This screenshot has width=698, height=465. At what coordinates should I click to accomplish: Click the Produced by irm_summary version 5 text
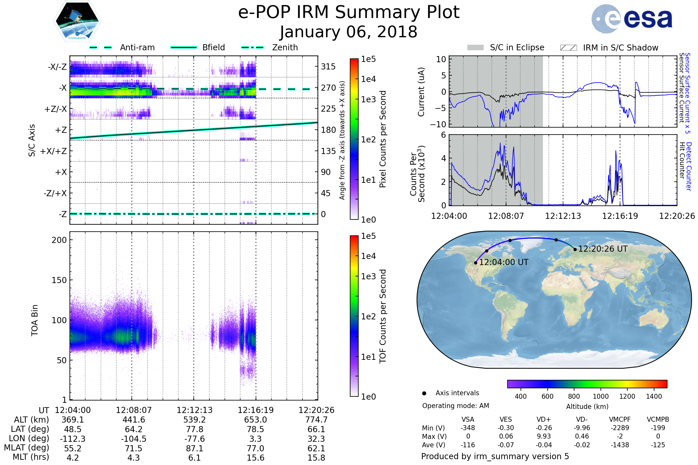click(495, 456)
